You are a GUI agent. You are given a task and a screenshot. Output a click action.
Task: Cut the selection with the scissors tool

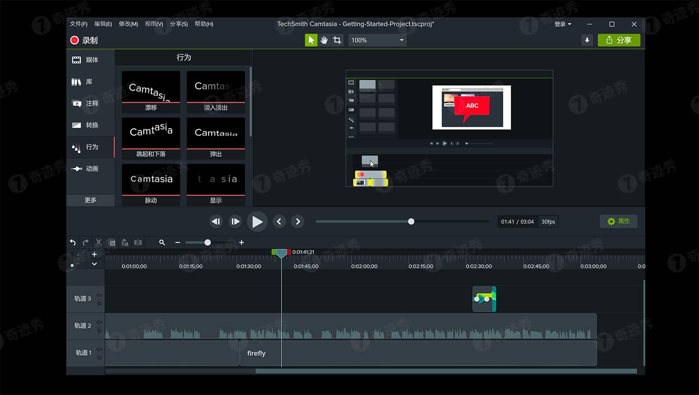(98, 242)
